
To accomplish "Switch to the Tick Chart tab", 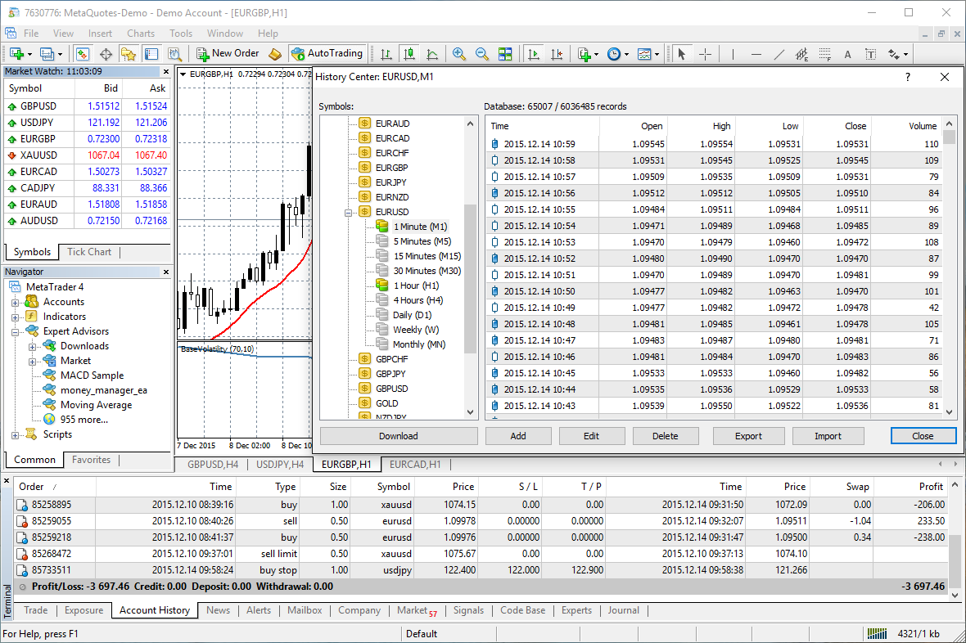I will [88, 252].
